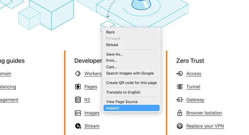Select Translate to English menu entry
249x135 pixels.
pyautogui.click(x=132, y=92)
